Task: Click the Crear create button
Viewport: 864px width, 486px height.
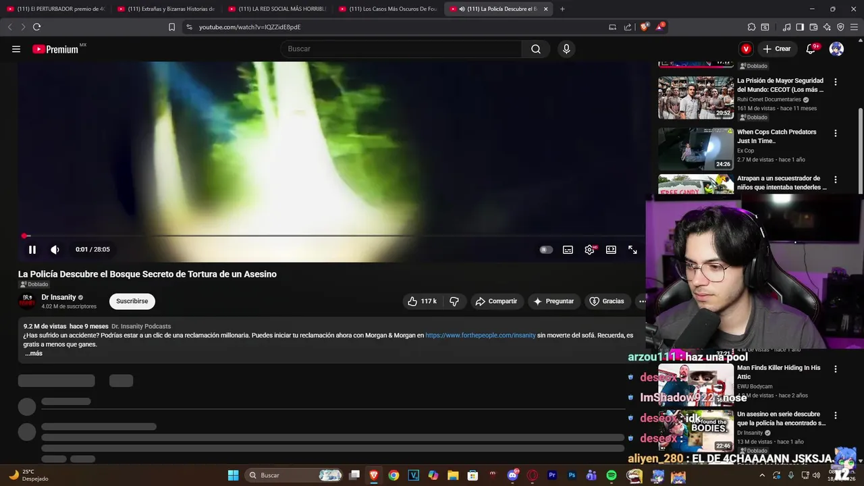Action: coord(776,49)
